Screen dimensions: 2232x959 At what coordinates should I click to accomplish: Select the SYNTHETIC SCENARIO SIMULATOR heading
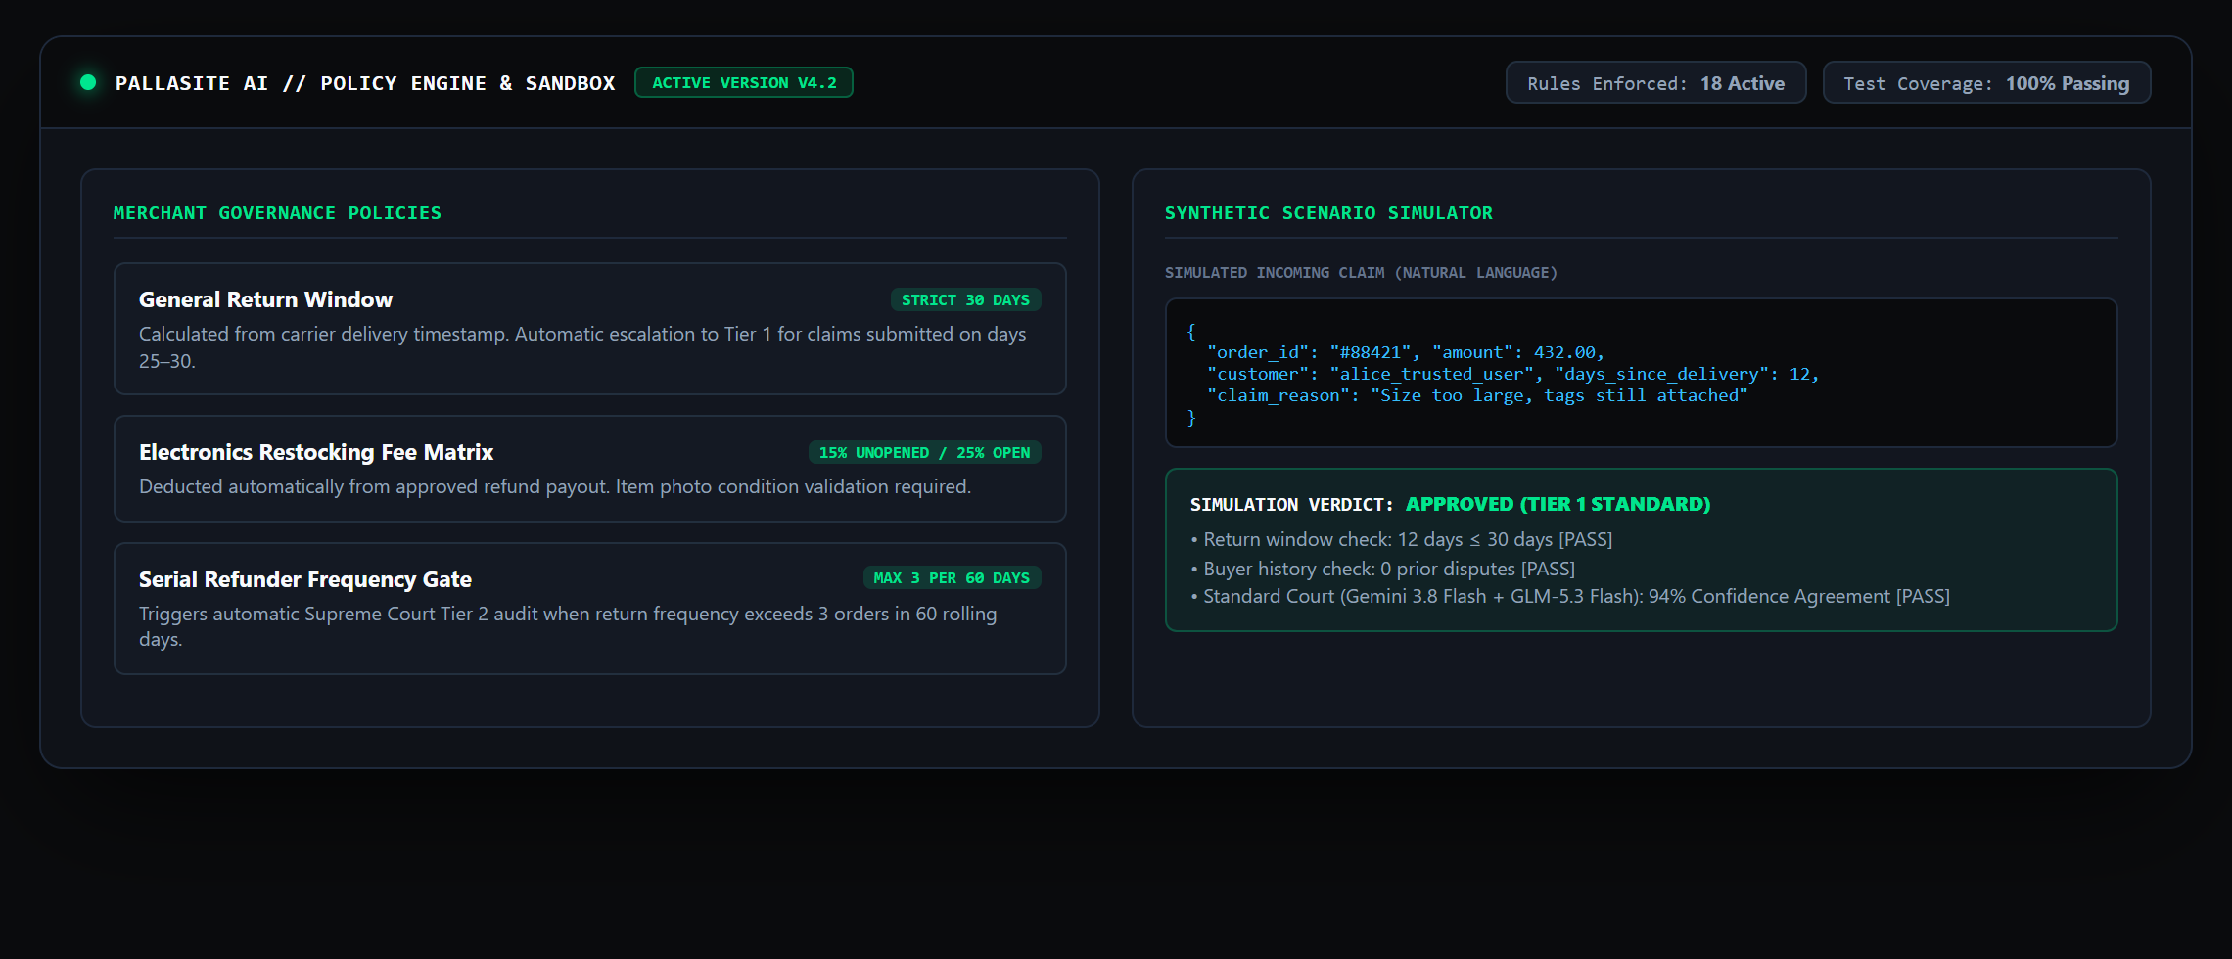(x=1328, y=213)
